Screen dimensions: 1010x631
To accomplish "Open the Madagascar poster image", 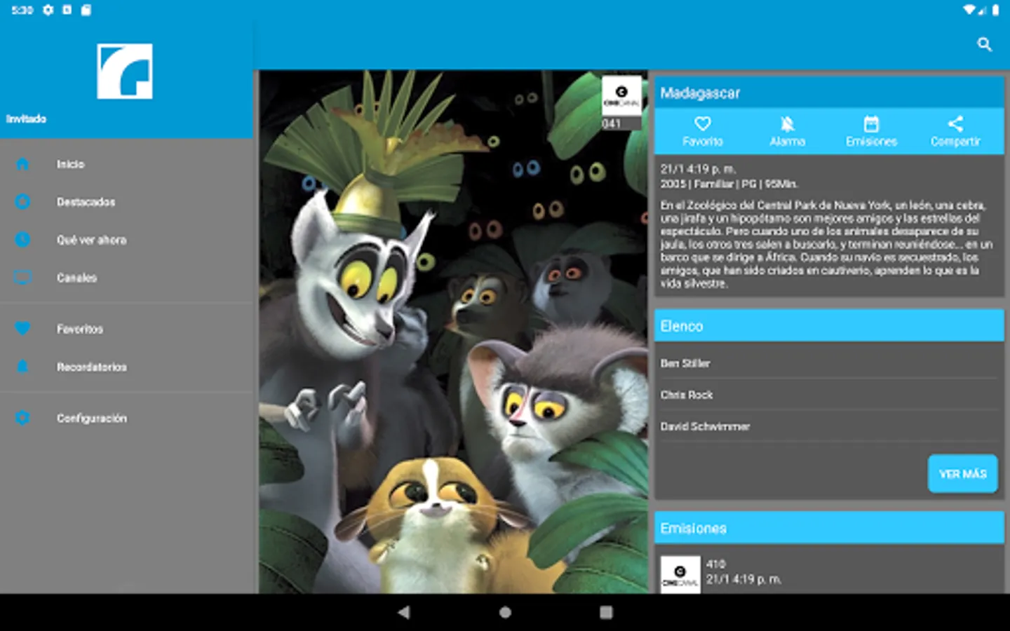I will tap(453, 332).
